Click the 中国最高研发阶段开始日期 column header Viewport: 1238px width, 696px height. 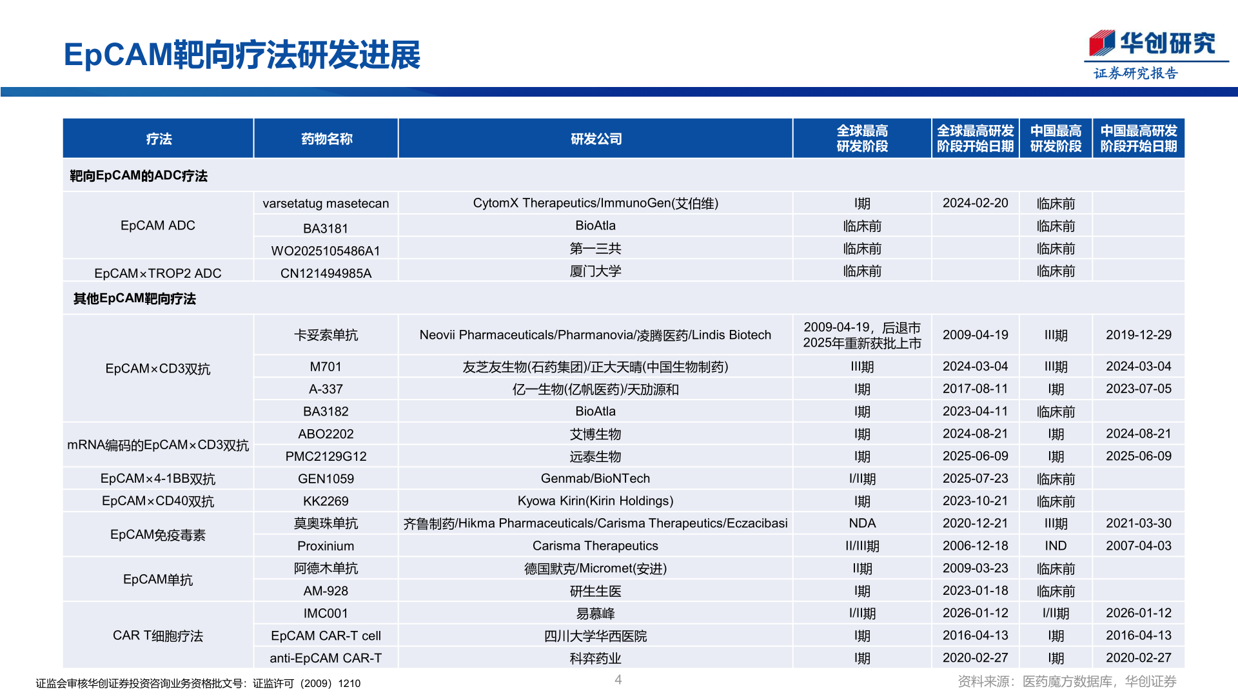pyautogui.click(x=1139, y=139)
